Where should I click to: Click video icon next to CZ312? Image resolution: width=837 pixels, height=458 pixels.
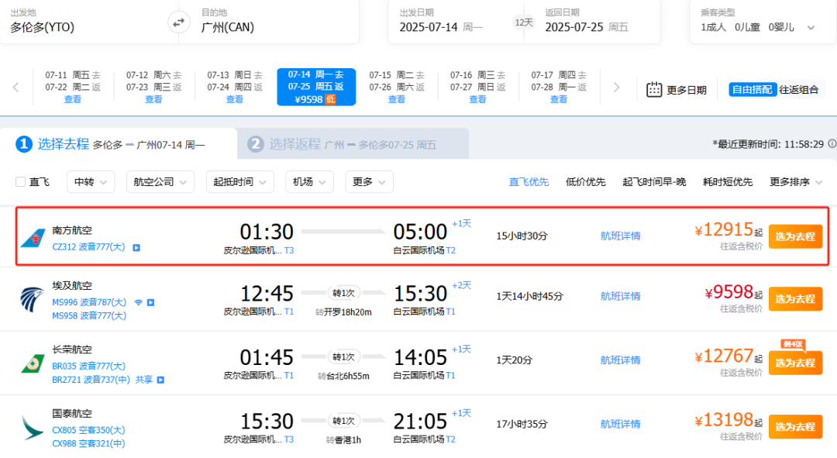pos(136,248)
